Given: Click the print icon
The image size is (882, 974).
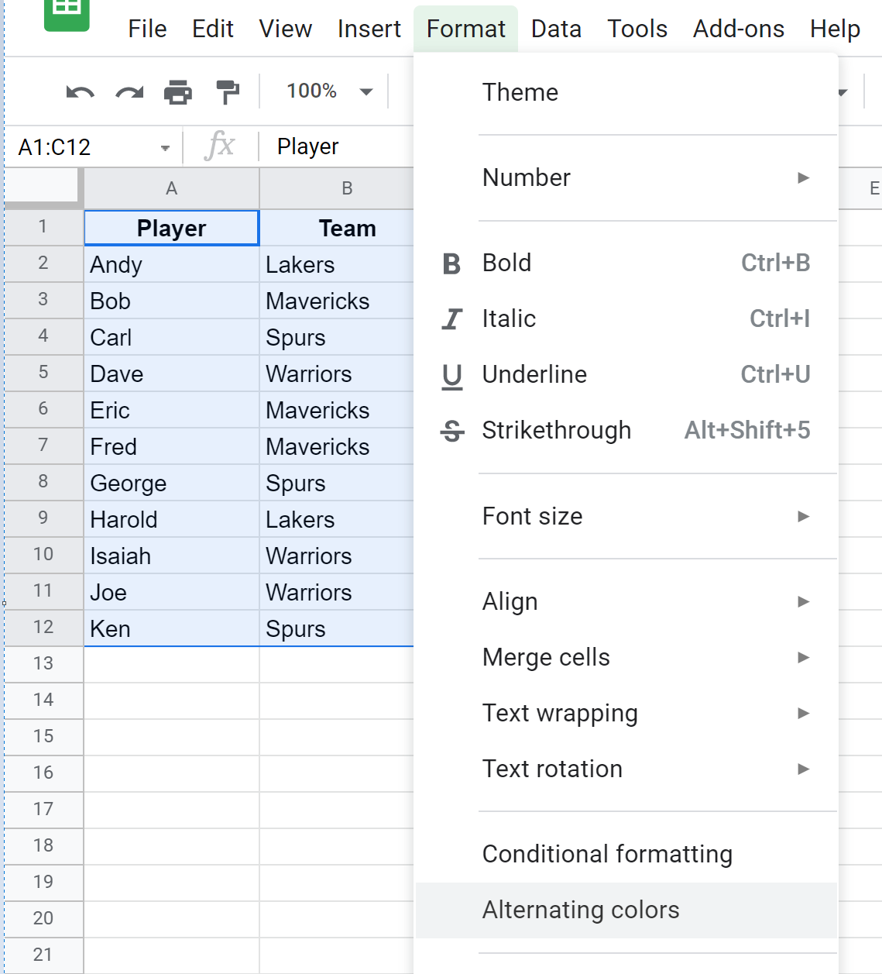Looking at the screenshot, I should [x=178, y=93].
